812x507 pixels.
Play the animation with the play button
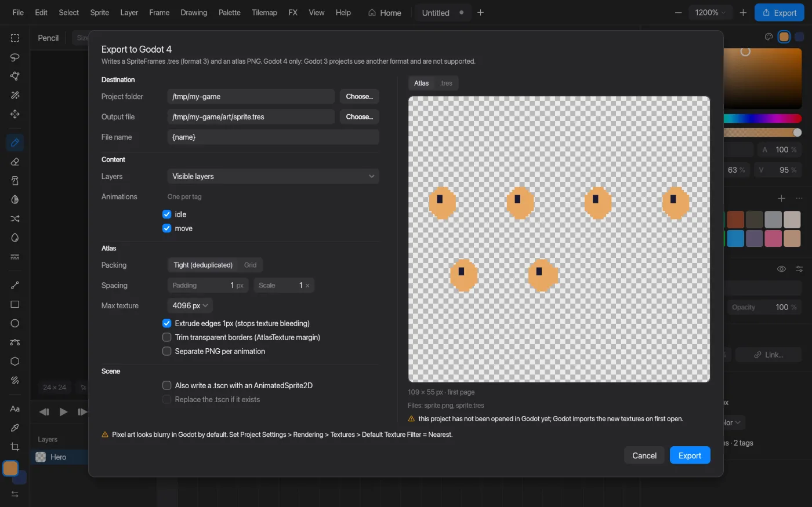click(x=63, y=412)
